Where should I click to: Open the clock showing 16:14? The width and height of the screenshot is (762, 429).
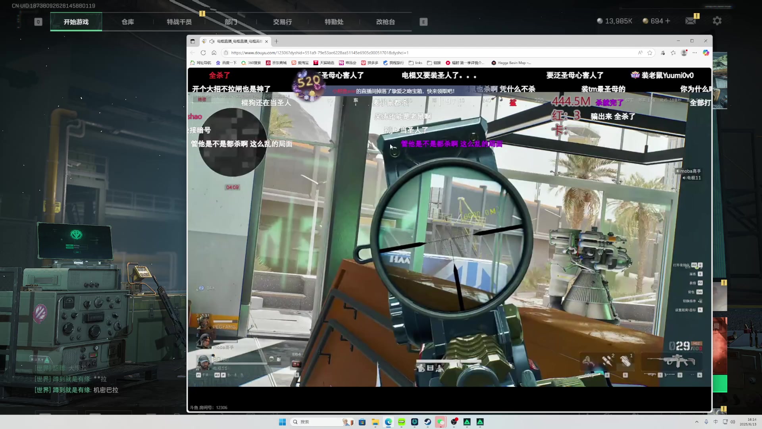(x=748, y=422)
